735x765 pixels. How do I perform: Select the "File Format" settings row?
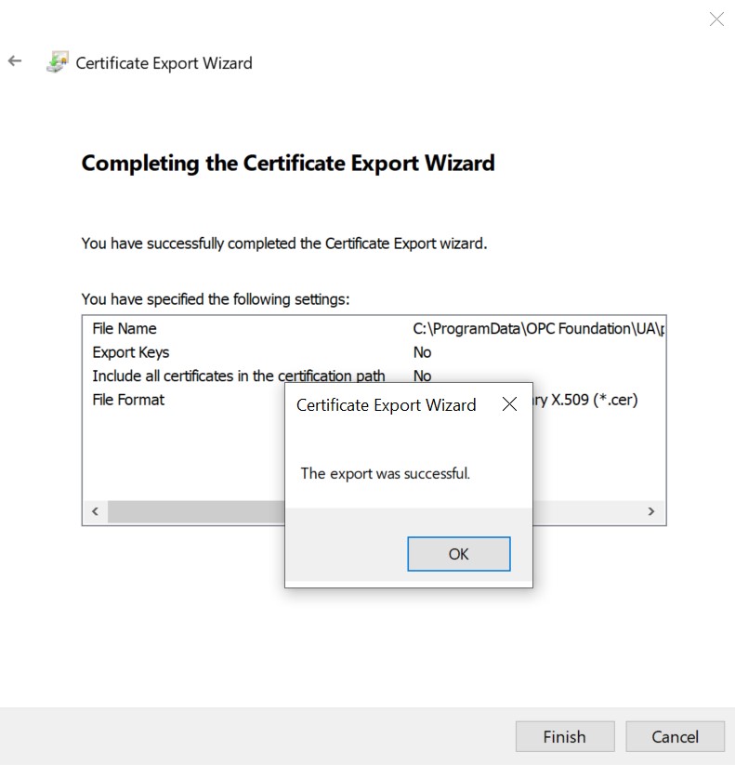click(374, 400)
